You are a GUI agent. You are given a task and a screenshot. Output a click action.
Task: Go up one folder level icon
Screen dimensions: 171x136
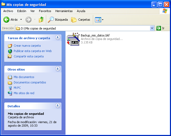point(41,20)
